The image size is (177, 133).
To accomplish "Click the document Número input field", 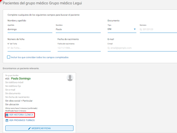I will pyautogui.click(x=158, y=29).
